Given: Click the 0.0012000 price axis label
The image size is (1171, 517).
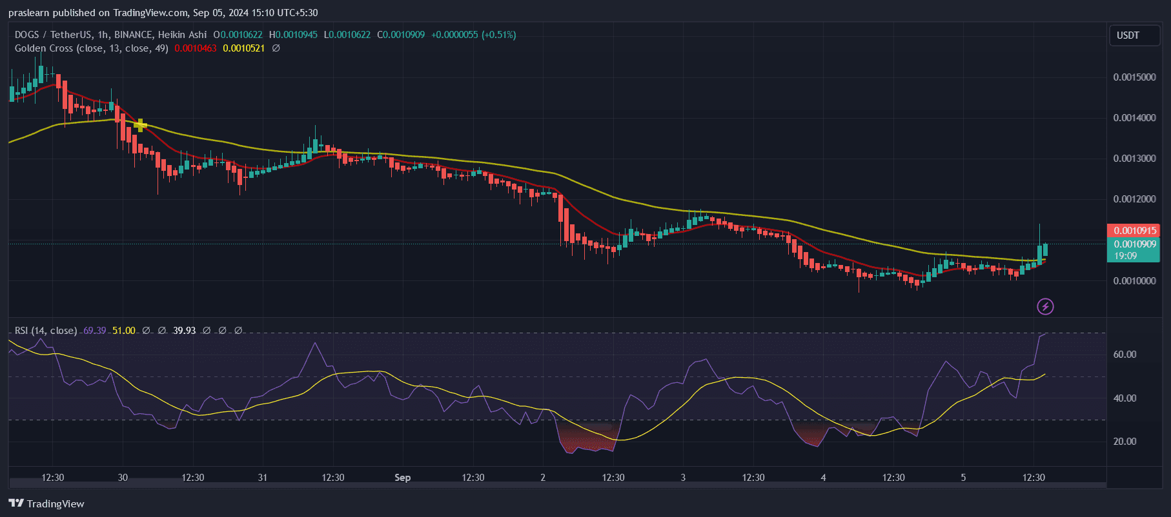Looking at the screenshot, I should [x=1134, y=199].
